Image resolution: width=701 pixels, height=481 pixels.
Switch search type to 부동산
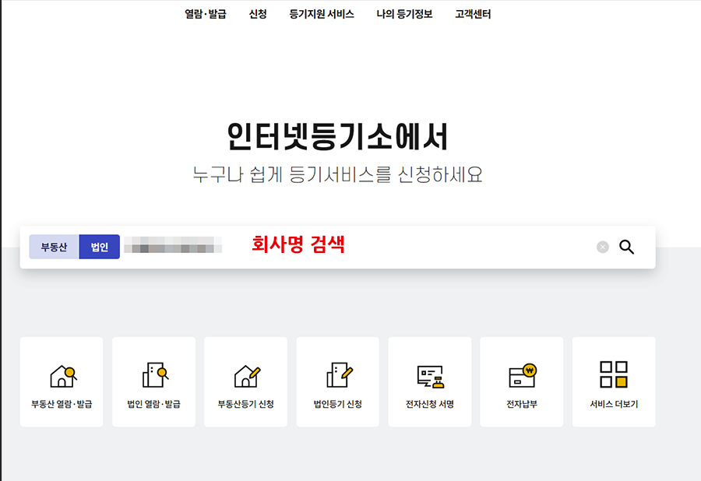tap(54, 247)
